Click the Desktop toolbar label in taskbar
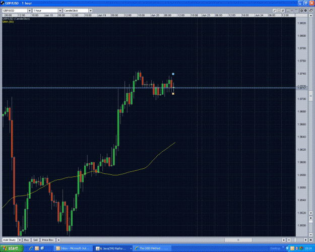 (x=275, y=248)
